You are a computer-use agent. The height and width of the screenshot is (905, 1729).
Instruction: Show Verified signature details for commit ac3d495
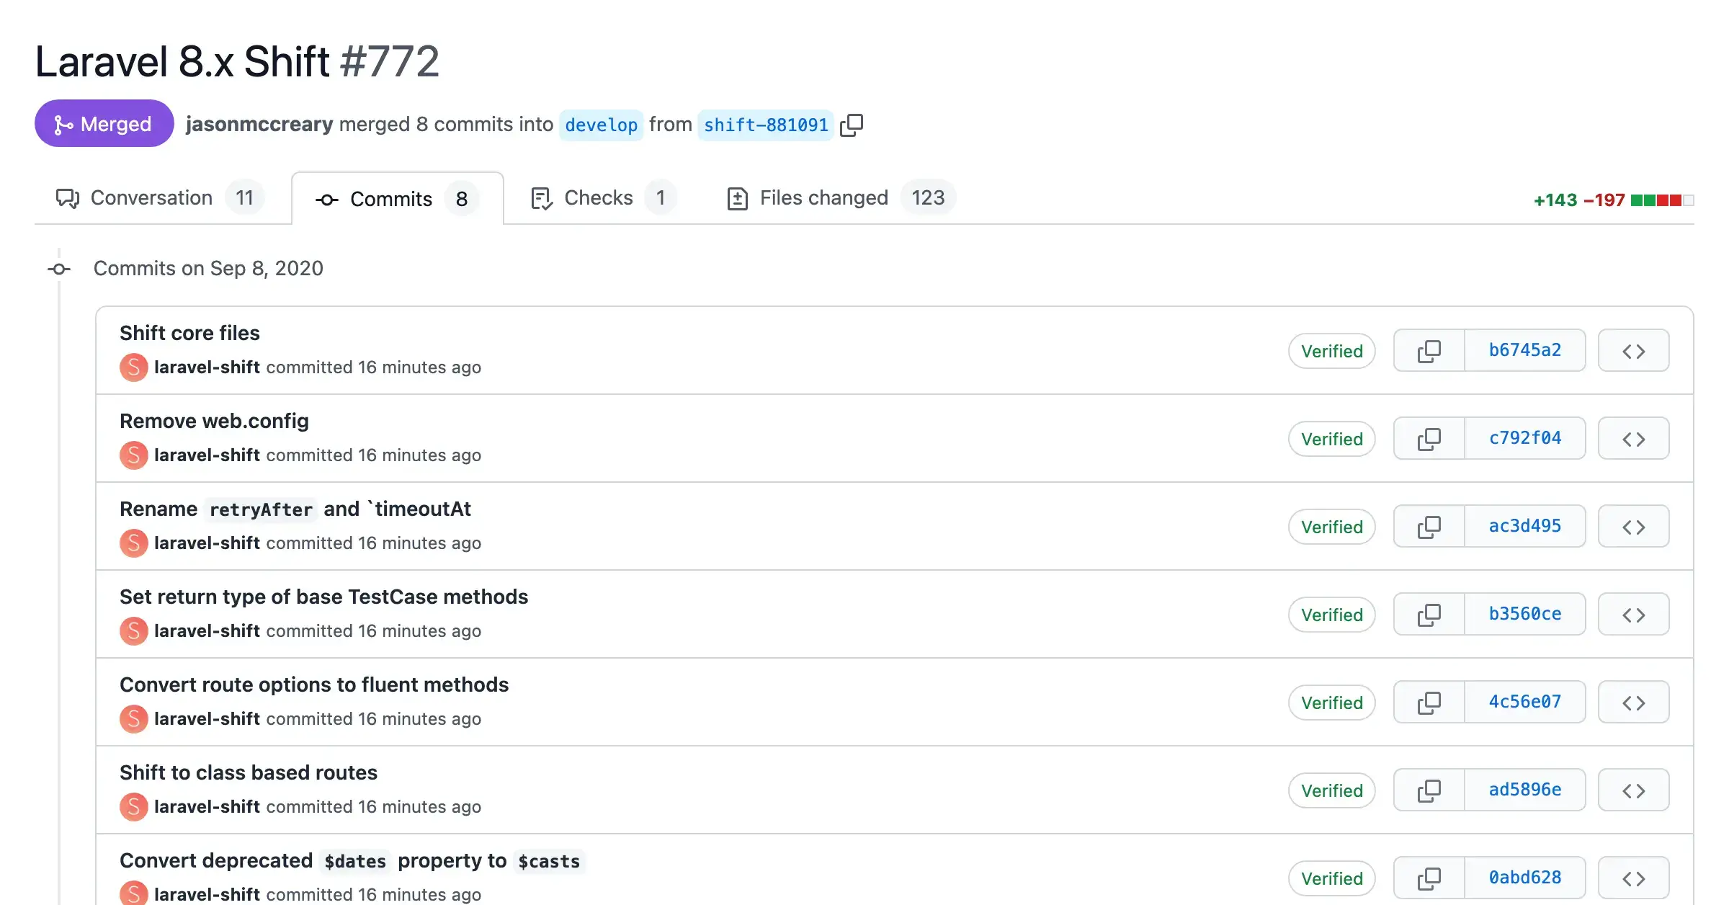coord(1331,527)
